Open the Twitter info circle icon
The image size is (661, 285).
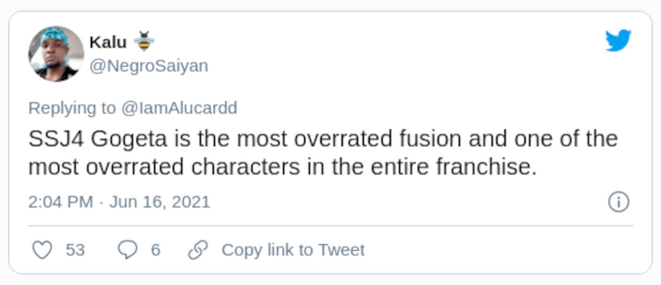(618, 202)
